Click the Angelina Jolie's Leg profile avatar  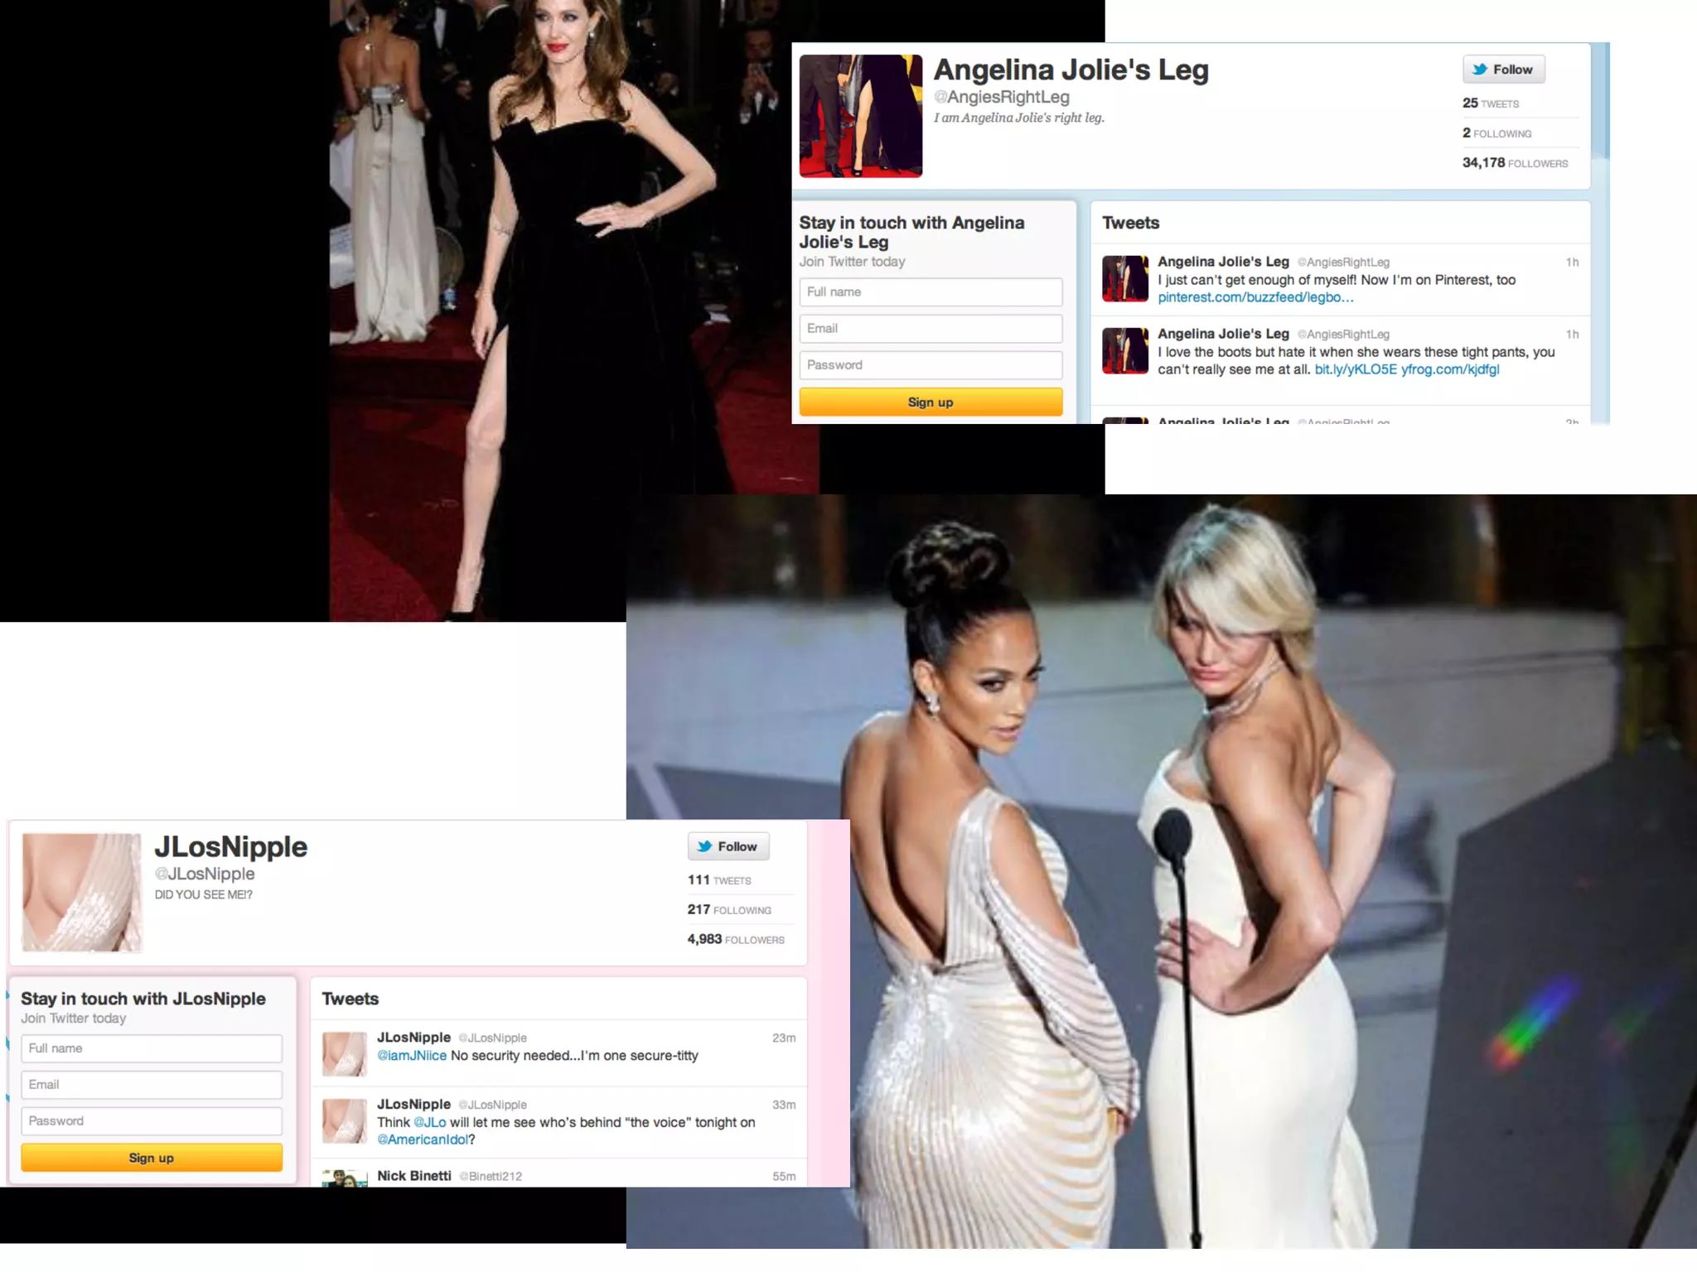pyautogui.click(x=860, y=116)
